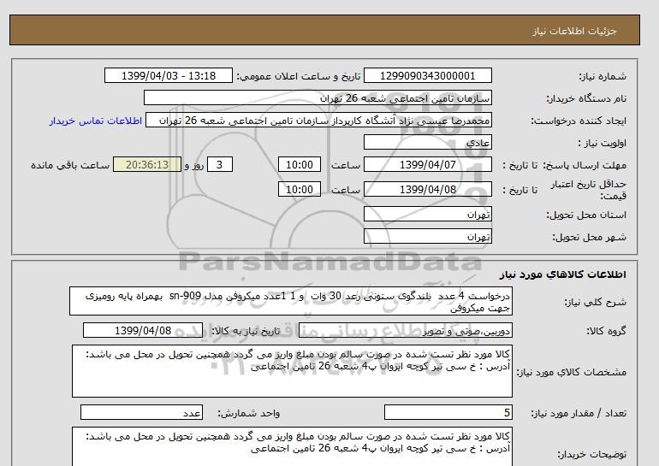Click the گروه کالا label
Screen dimensions: 659x466
coord(606,331)
